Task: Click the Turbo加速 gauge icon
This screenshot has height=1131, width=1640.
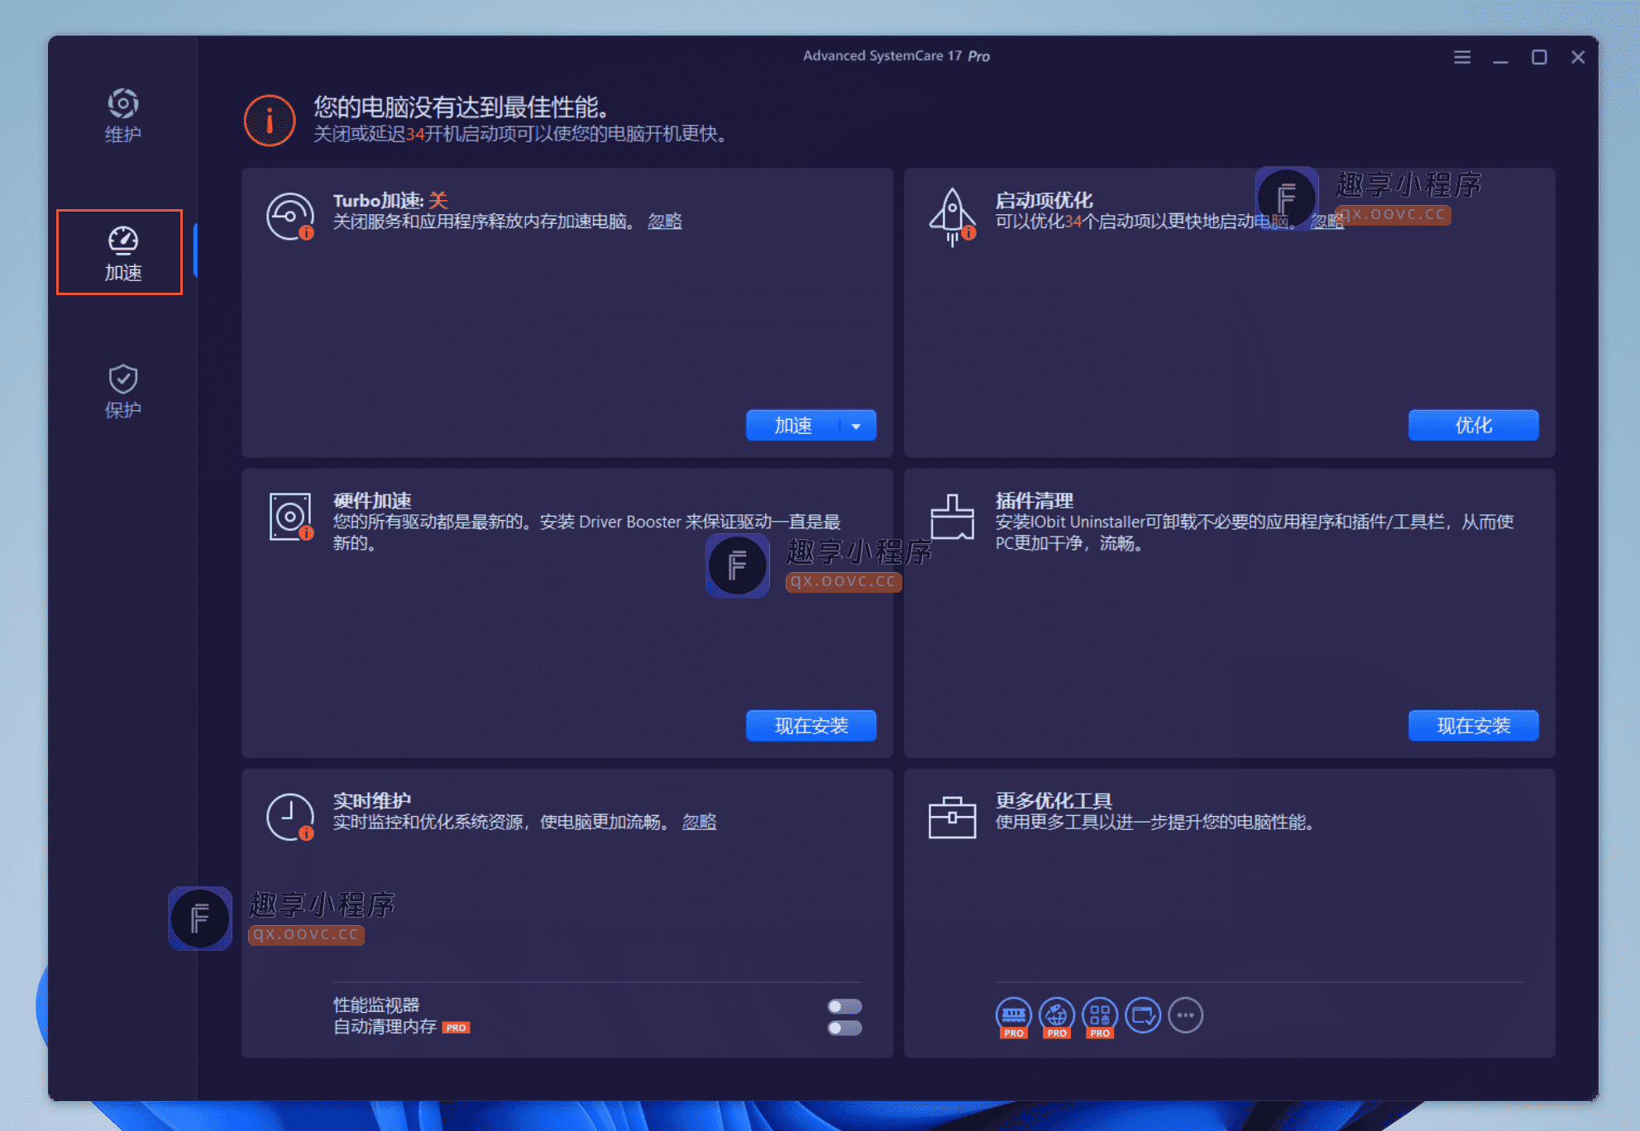Action: pos(290,217)
